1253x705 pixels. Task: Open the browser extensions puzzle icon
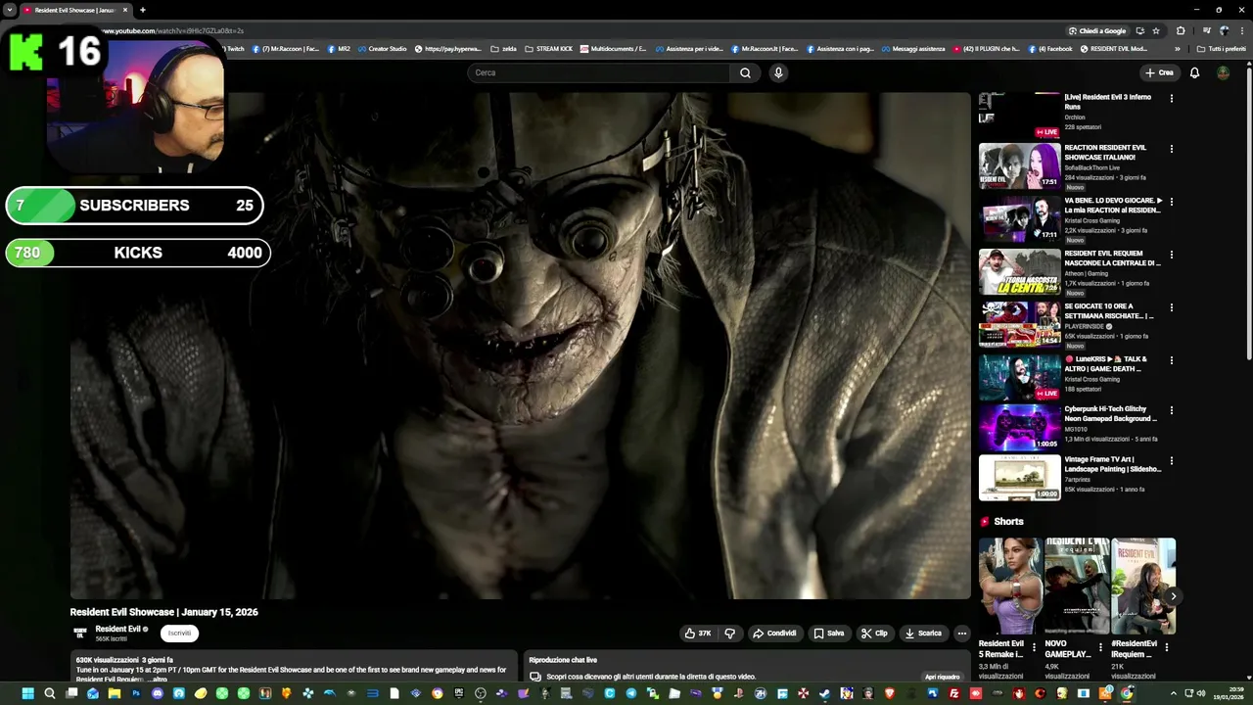1181,30
